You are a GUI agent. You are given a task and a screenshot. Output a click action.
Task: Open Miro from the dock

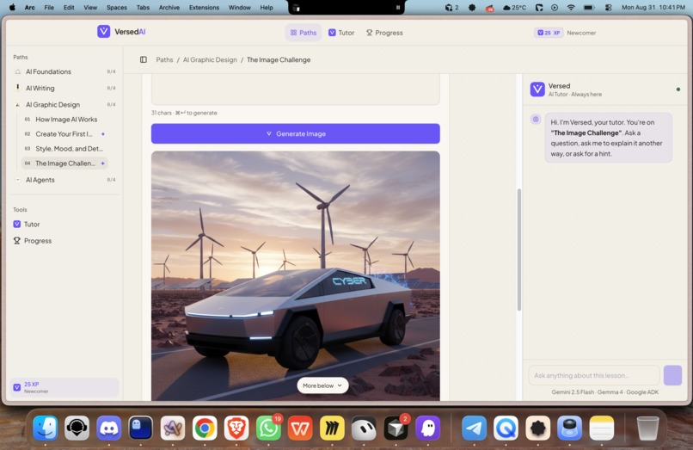click(x=332, y=428)
